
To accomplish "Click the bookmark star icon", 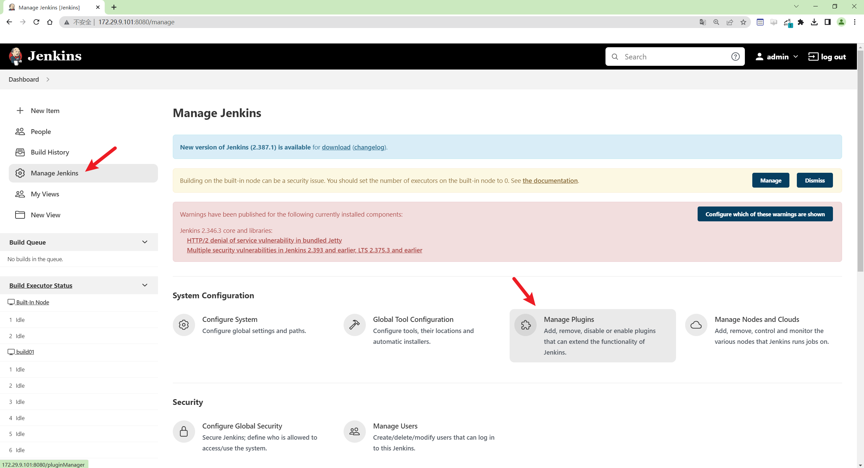I will [743, 22].
